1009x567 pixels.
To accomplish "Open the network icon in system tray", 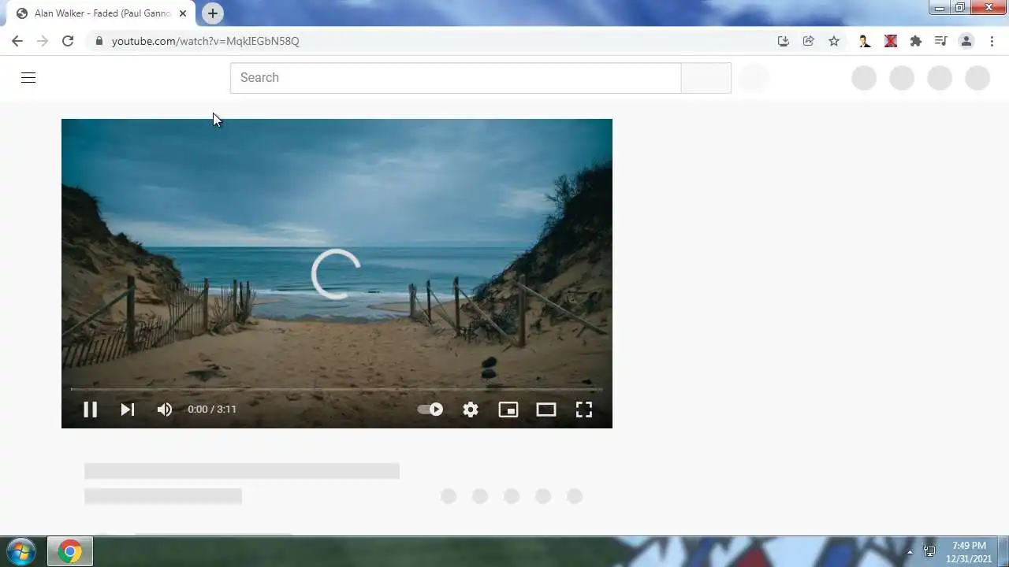I will pyautogui.click(x=929, y=552).
